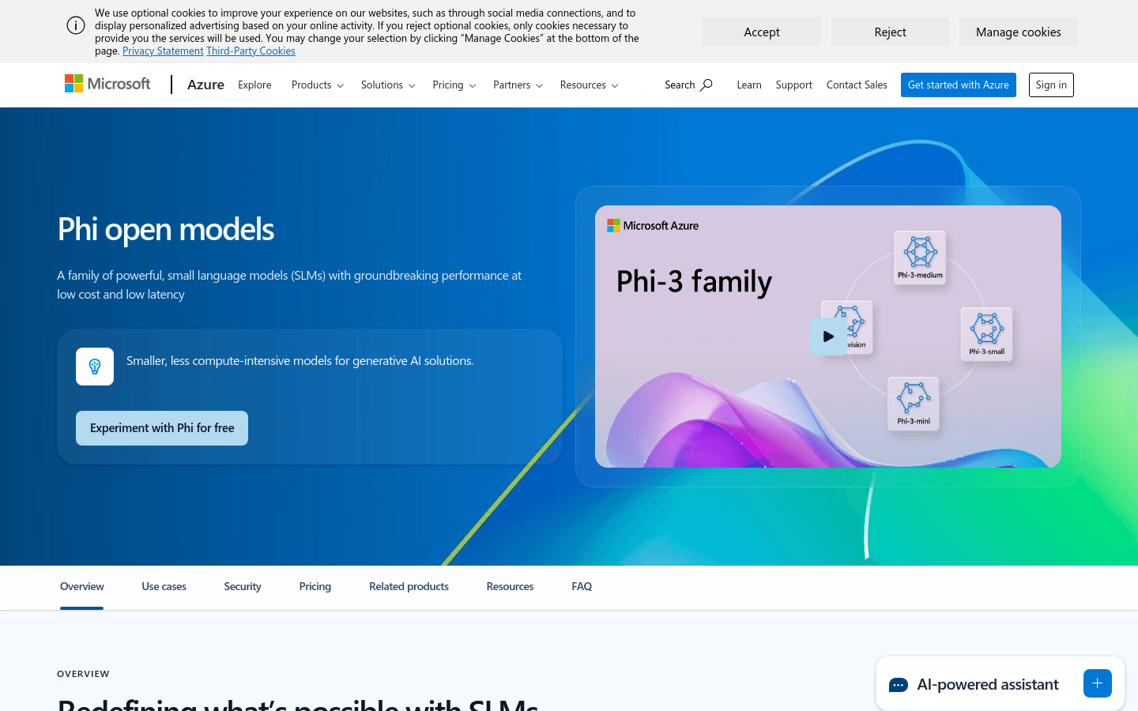The height and width of the screenshot is (711, 1138).
Task: Click Get started with Azure button
Action: [959, 85]
